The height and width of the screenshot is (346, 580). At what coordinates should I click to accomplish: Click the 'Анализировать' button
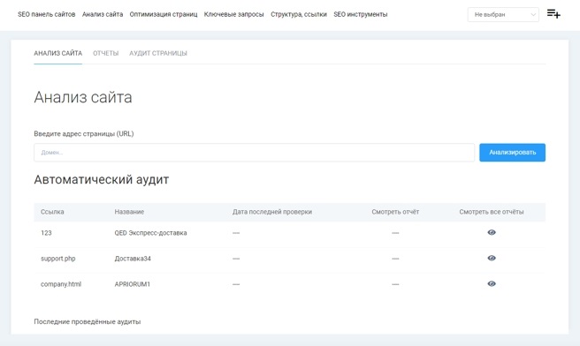click(x=512, y=153)
